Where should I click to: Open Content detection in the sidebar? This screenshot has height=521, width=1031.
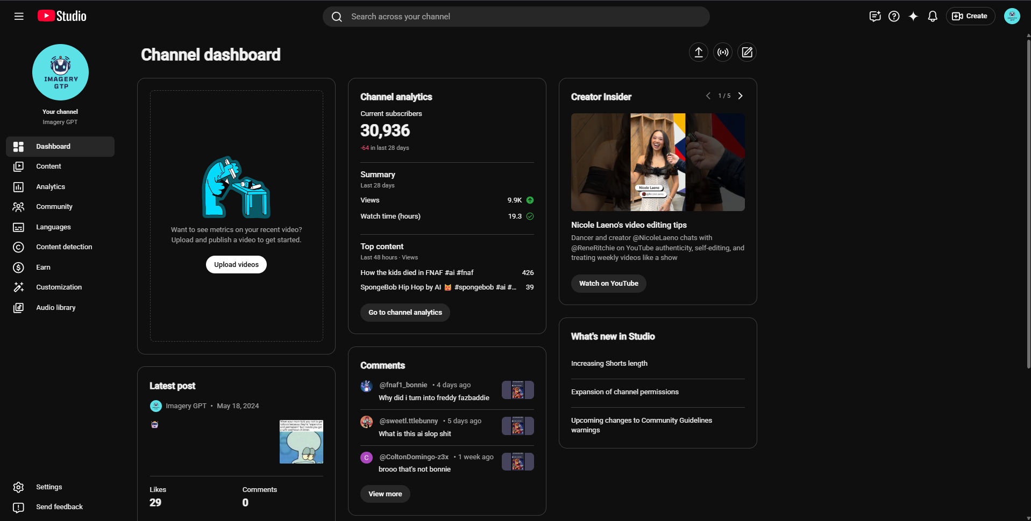pos(60,247)
